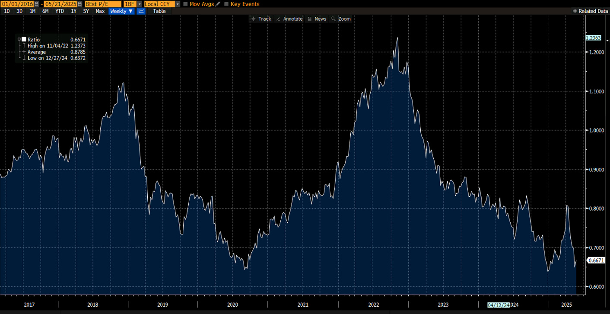Open the start date calendar picker
The height and width of the screenshot is (314, 610).
(x=36, y=4)
